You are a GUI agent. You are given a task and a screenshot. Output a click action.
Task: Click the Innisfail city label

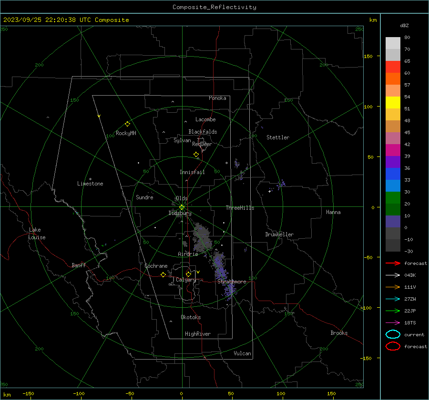coord(192,172)
